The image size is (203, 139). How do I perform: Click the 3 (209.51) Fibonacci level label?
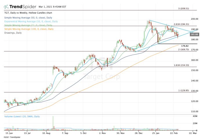pyautogui.click(x=183, y=9)
